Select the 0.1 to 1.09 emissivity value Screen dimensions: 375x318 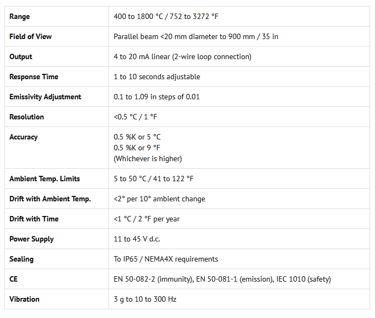157,97
